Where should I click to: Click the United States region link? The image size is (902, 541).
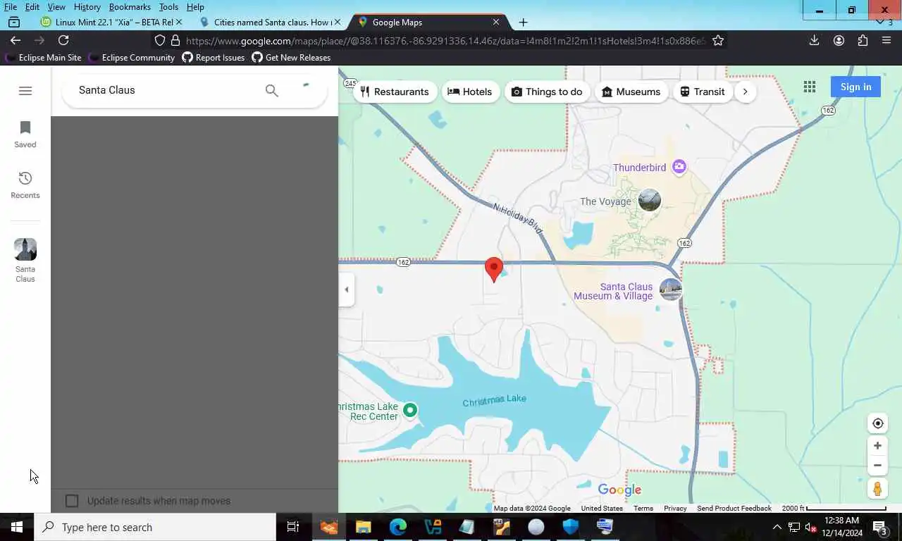click(x=602, y=509)
